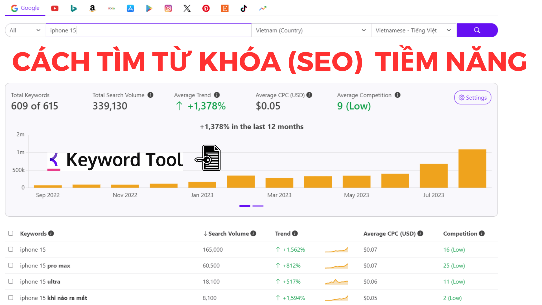
Task: Sort by Average CPC (USD) column header
Action: pos(389,234)
